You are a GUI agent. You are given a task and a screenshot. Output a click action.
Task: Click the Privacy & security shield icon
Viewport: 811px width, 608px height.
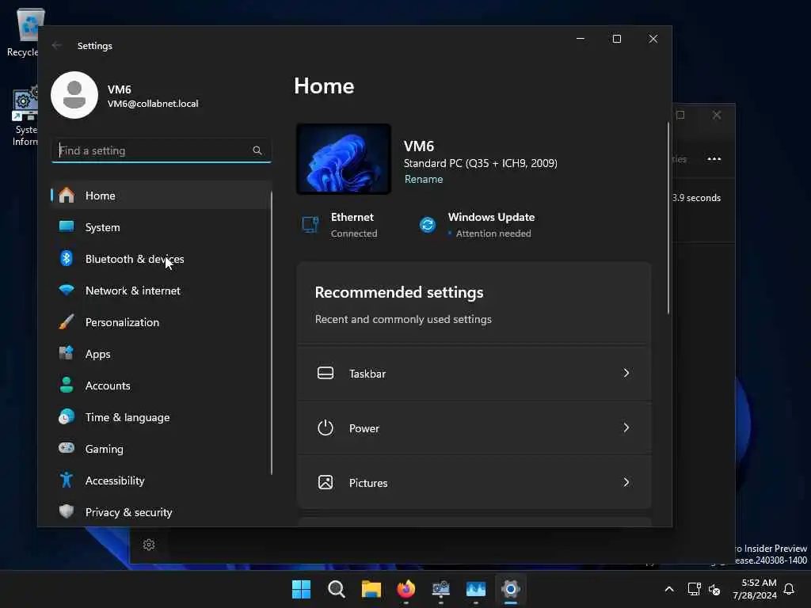point(67,511)
